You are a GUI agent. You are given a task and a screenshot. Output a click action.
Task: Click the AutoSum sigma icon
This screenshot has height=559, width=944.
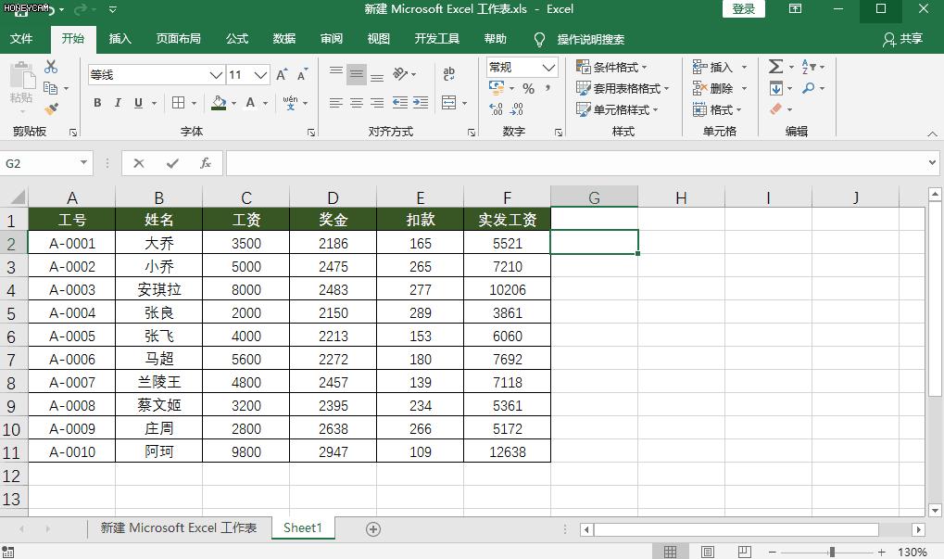tap(775, 67)
